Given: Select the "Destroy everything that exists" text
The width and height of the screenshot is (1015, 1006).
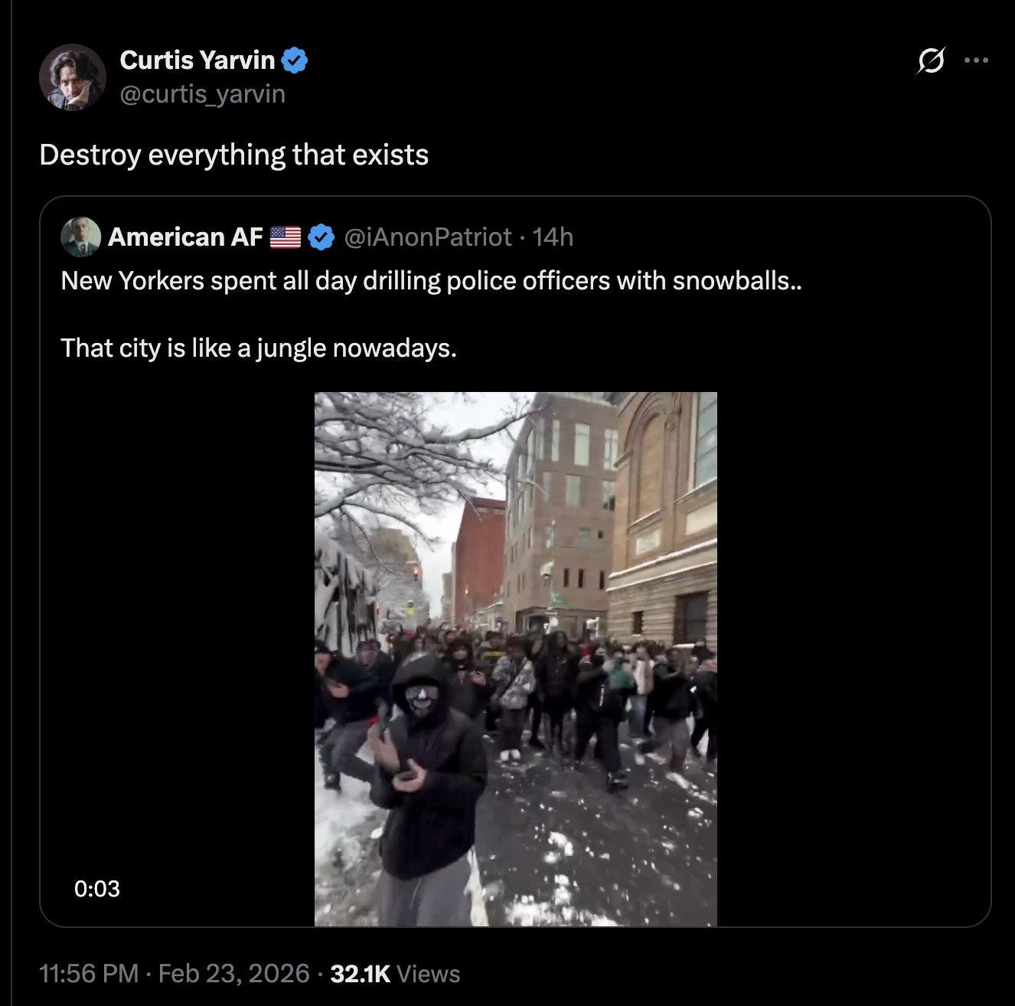Looking at the screenshot, I should pyautogui.click(x=233, y=155).
